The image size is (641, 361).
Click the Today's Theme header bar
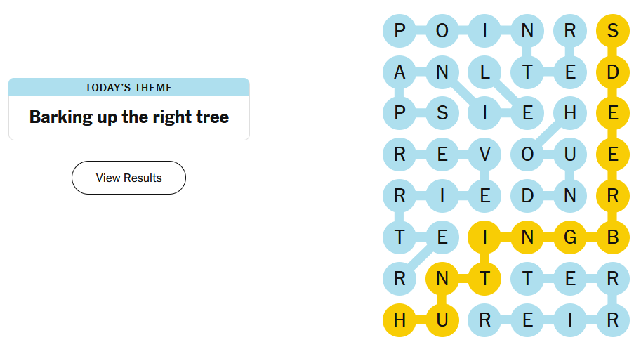pyautogui.click(x=128, y=88)
